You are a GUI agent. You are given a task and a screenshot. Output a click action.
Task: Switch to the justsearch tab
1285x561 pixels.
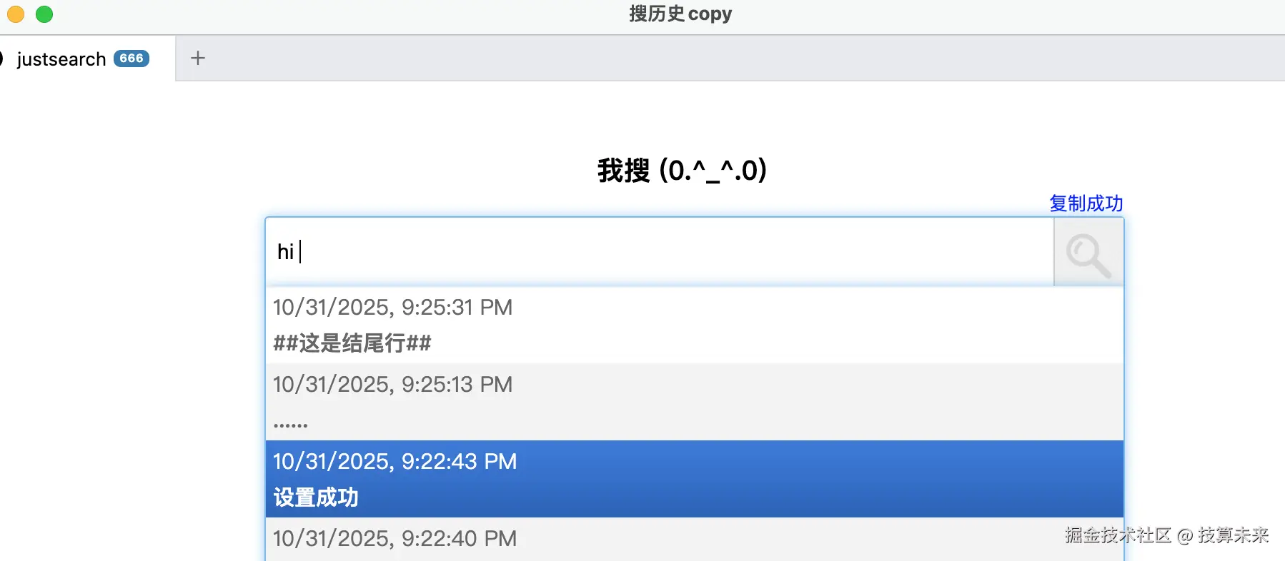(x=61, y=59)
